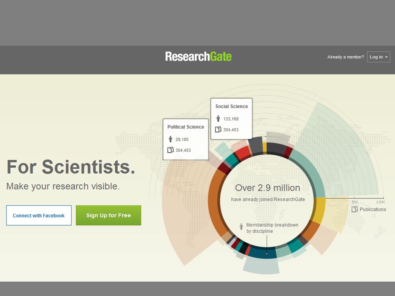
Task: Click the 29,185 members value
Action: click(182, 139)
